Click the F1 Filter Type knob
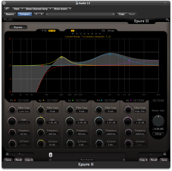Image resolution: width=172 pixels, height=171 pixels. (12, 110)
